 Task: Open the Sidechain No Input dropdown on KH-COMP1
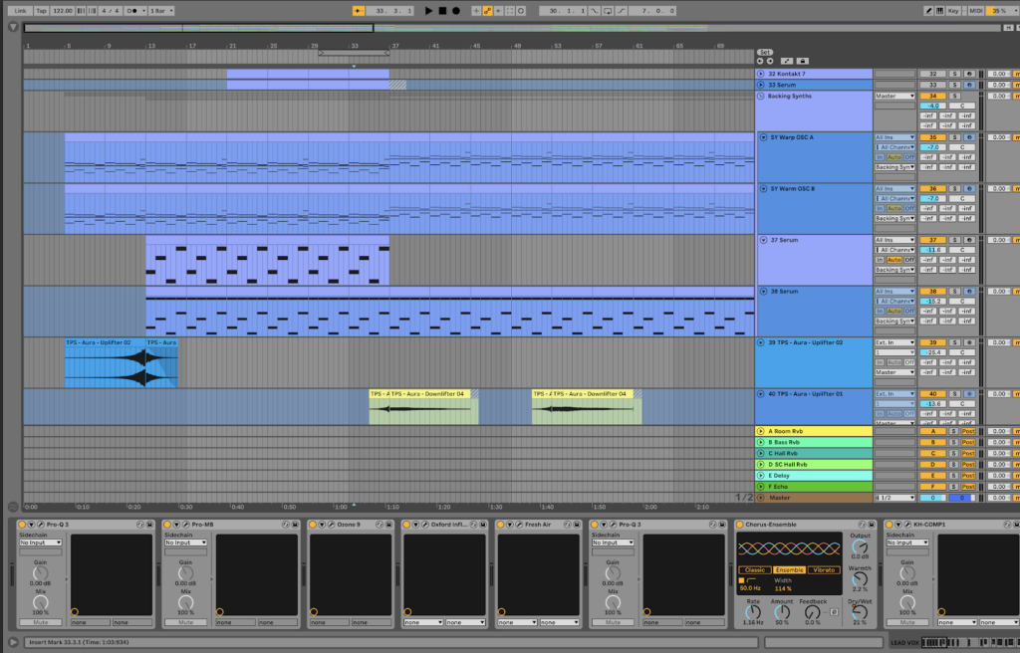pos(907,544)
